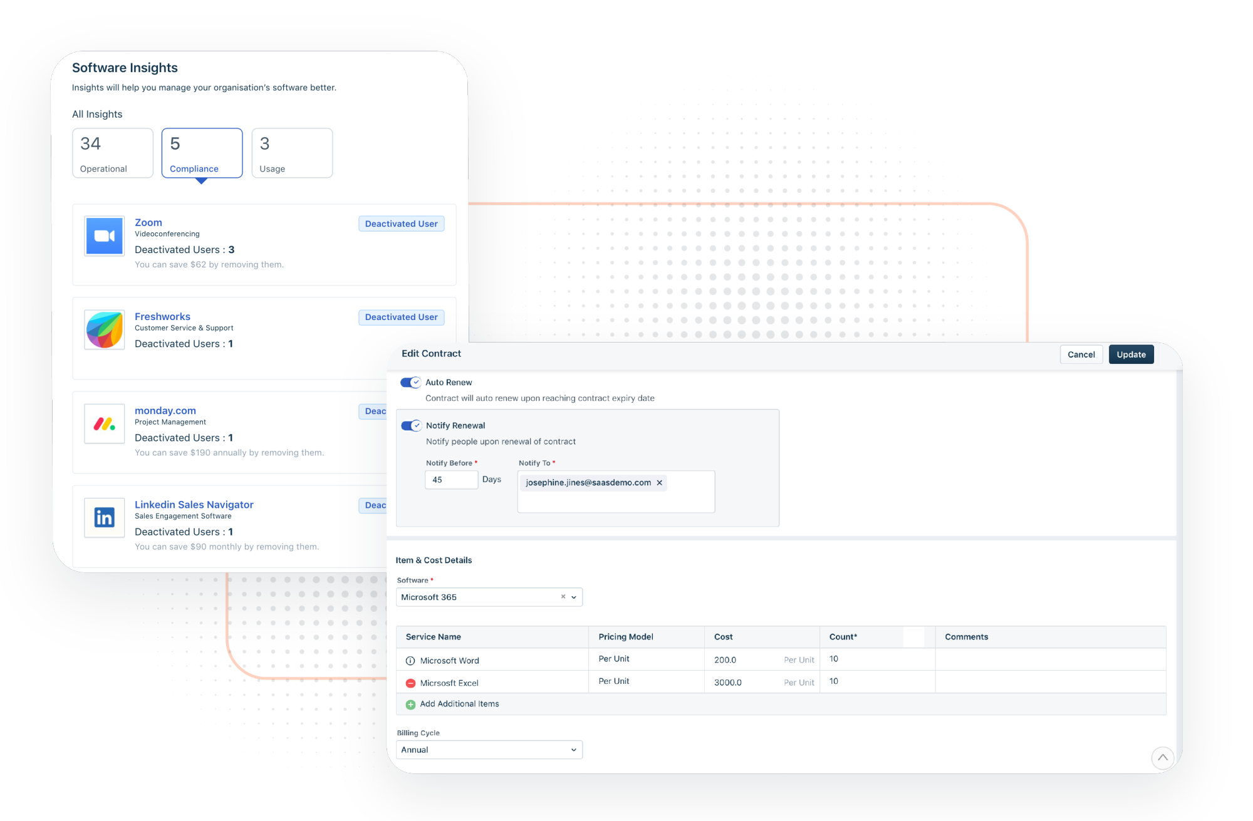Click the Notify Before days input field
1253x821 pixels.
click(x=451, y=479)
